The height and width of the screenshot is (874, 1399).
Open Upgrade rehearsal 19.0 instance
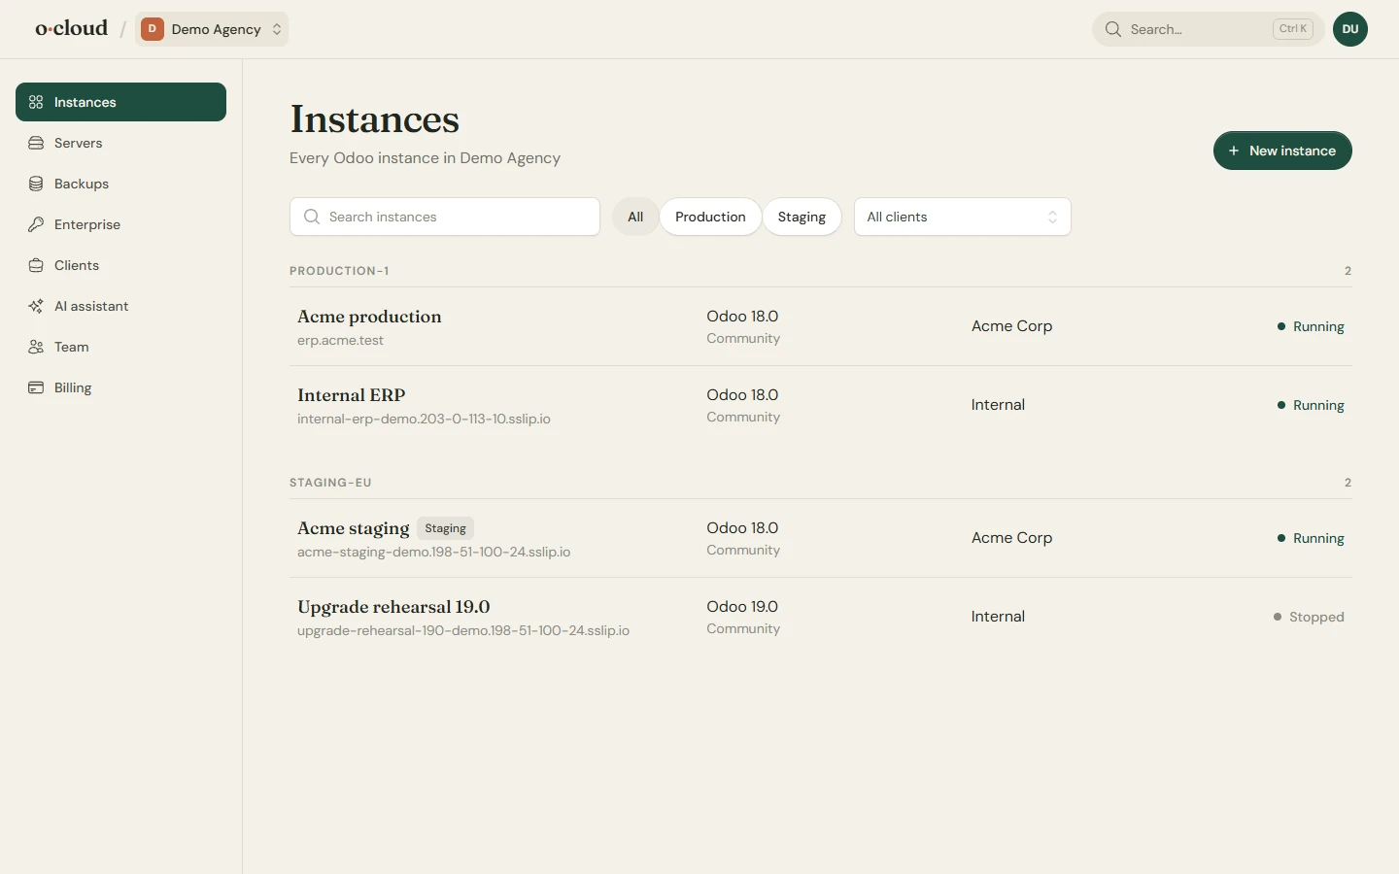pyautogui.click(x=821, y=617)
